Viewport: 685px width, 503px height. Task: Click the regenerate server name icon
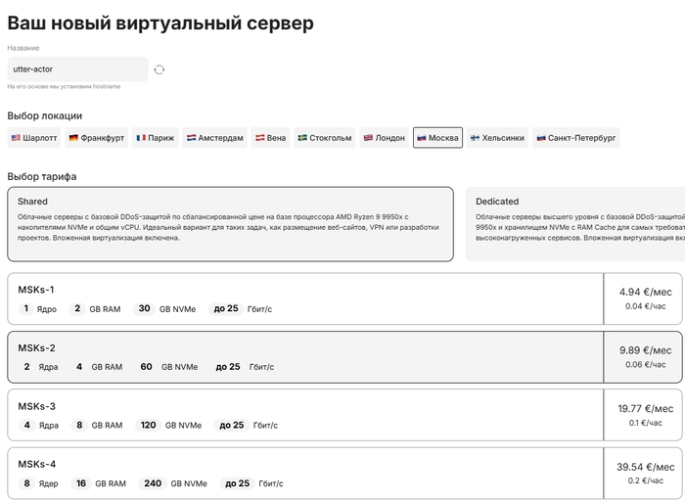[x=160, y=69]
